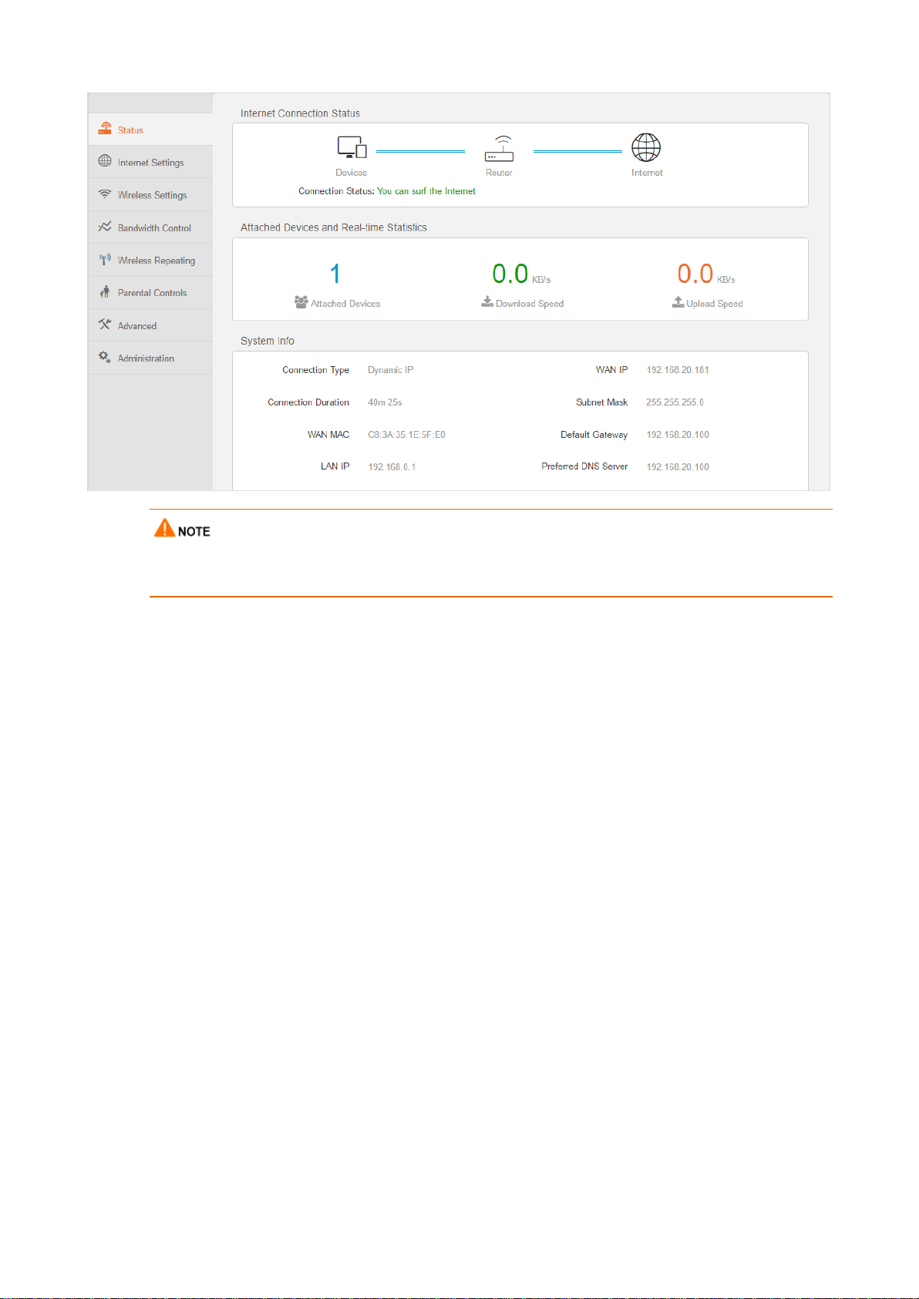Image resolution: width=919 pixels, height=1299 pixels.
Task: Click the Wireless Repeating antenna icon
Action: [x=105, y=259]
